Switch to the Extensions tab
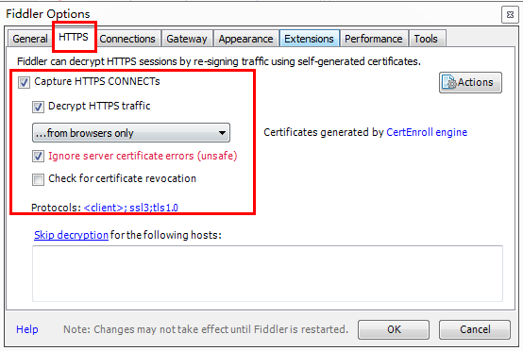The image size is (523, 351). click(x=310, y=39)
